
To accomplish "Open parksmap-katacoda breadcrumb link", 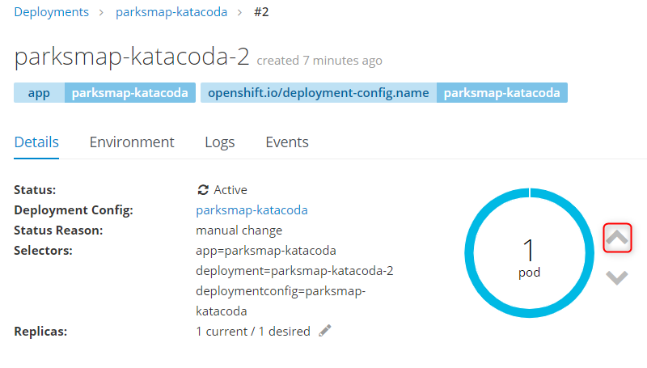I will (171, 12).
